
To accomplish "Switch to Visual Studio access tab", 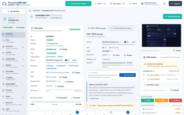I will coord(121,28).
